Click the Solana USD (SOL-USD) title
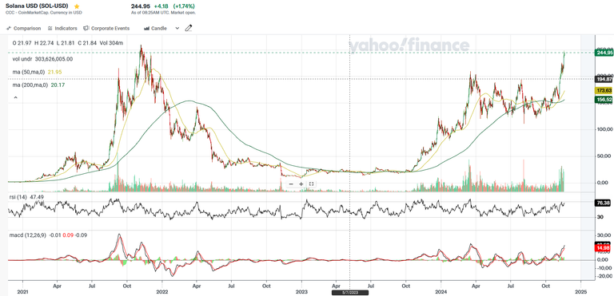614x296 pixels. click(x=38, y=6)
